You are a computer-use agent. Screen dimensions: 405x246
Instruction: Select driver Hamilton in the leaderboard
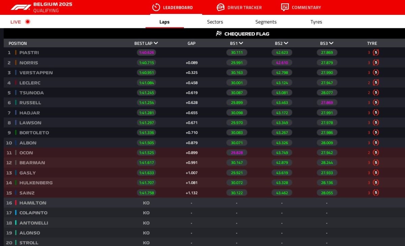click(x=33, y=203)
